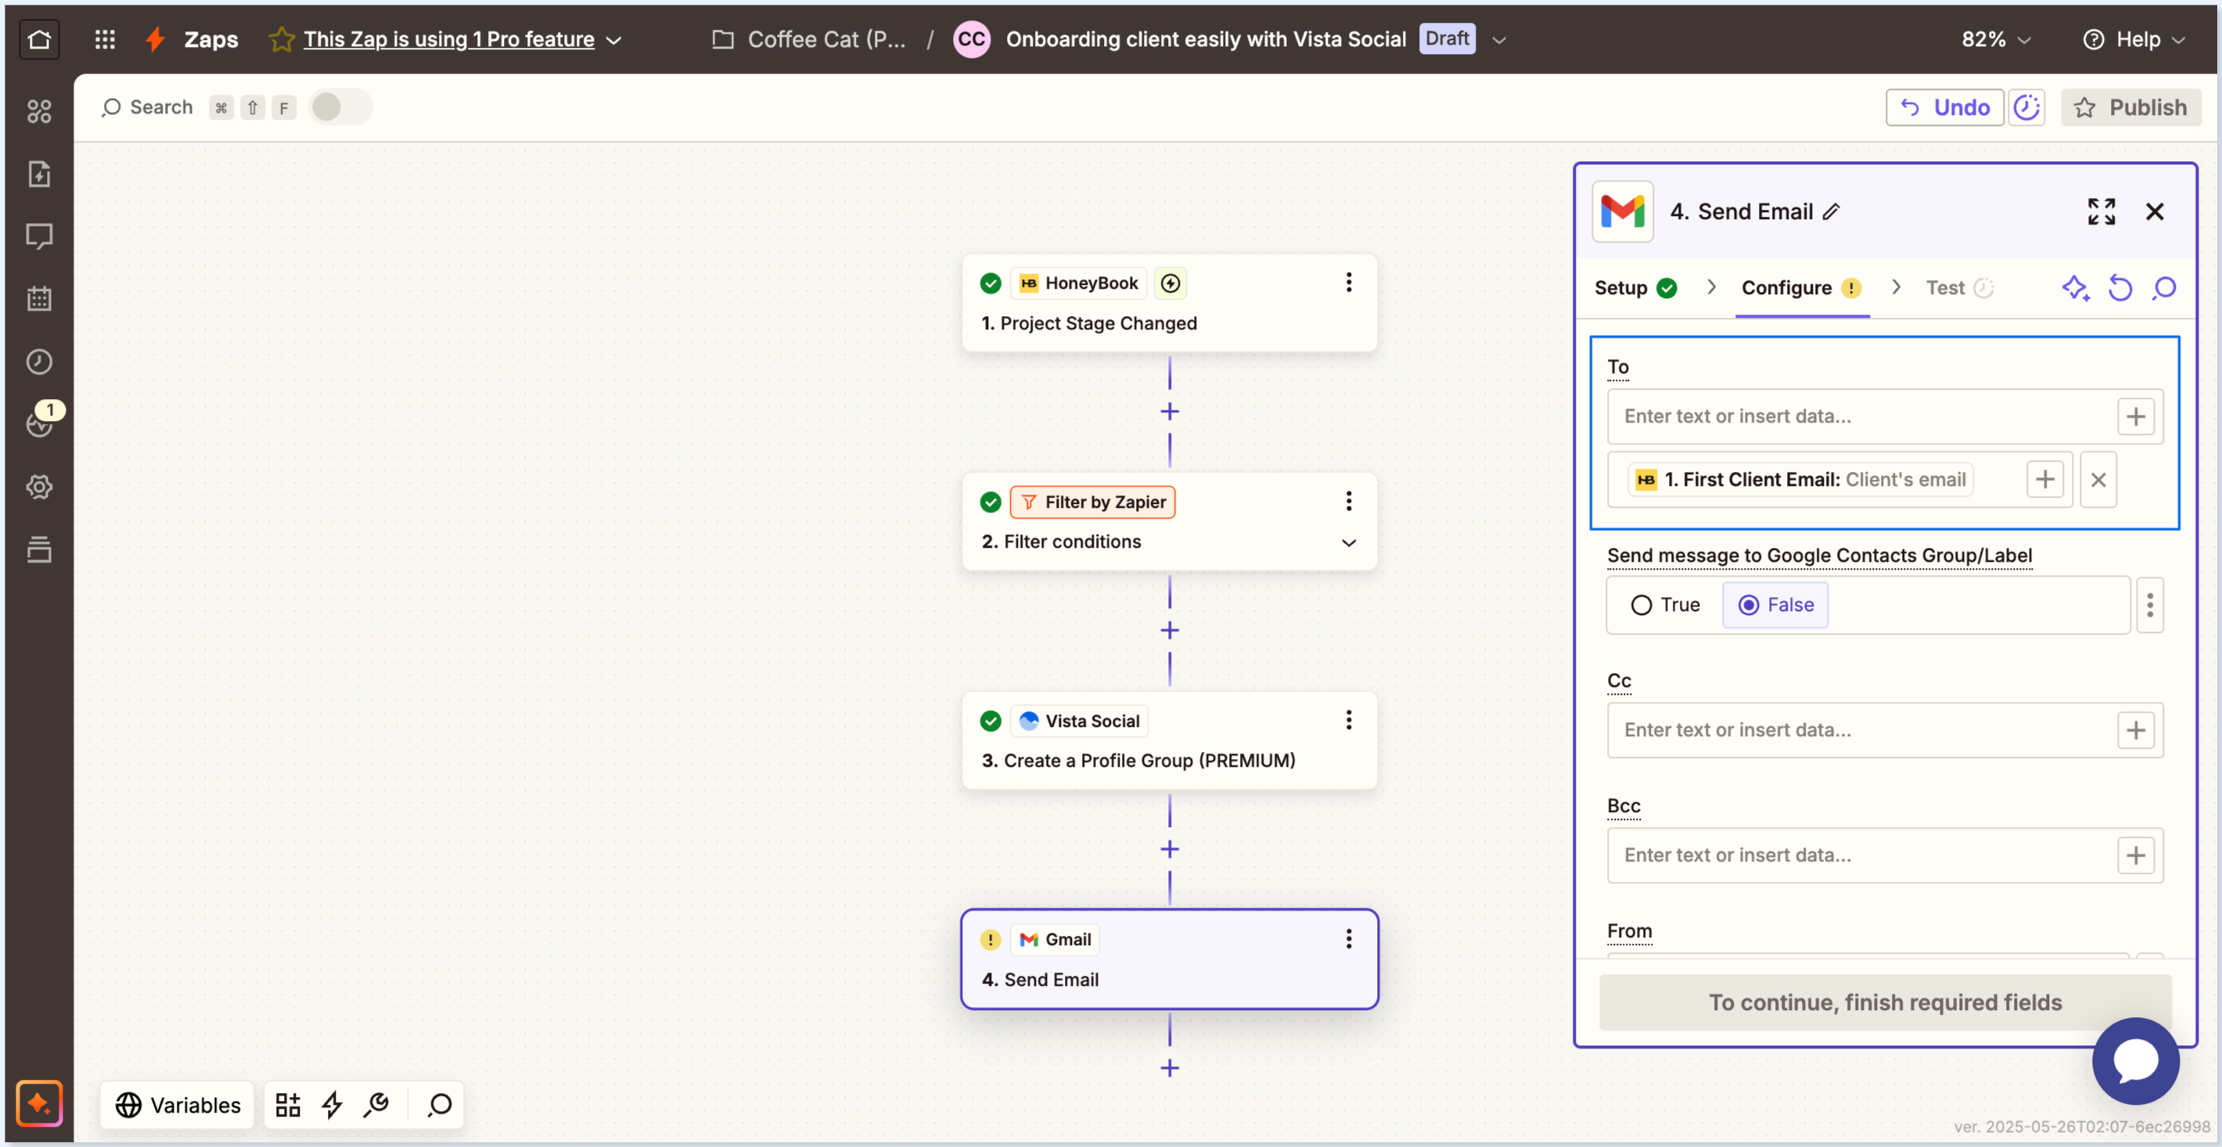Expand the Filter conditions chevron
2222x1147 pixels.
(x=1348, y=543)
